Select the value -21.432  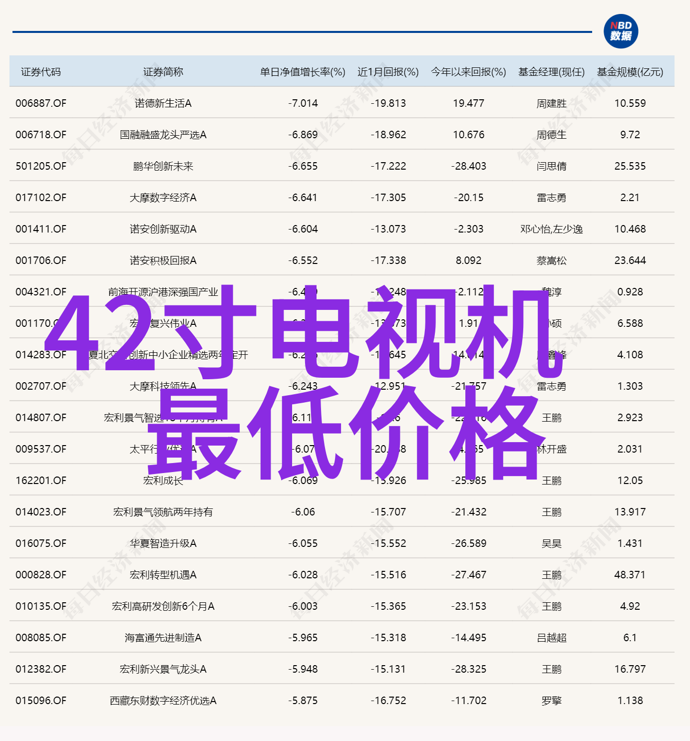tap(469, 512)
